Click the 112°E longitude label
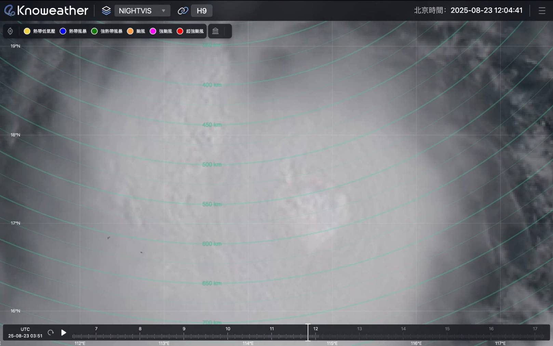Screen dimensions: 553x346 click(x=80, y=343)
